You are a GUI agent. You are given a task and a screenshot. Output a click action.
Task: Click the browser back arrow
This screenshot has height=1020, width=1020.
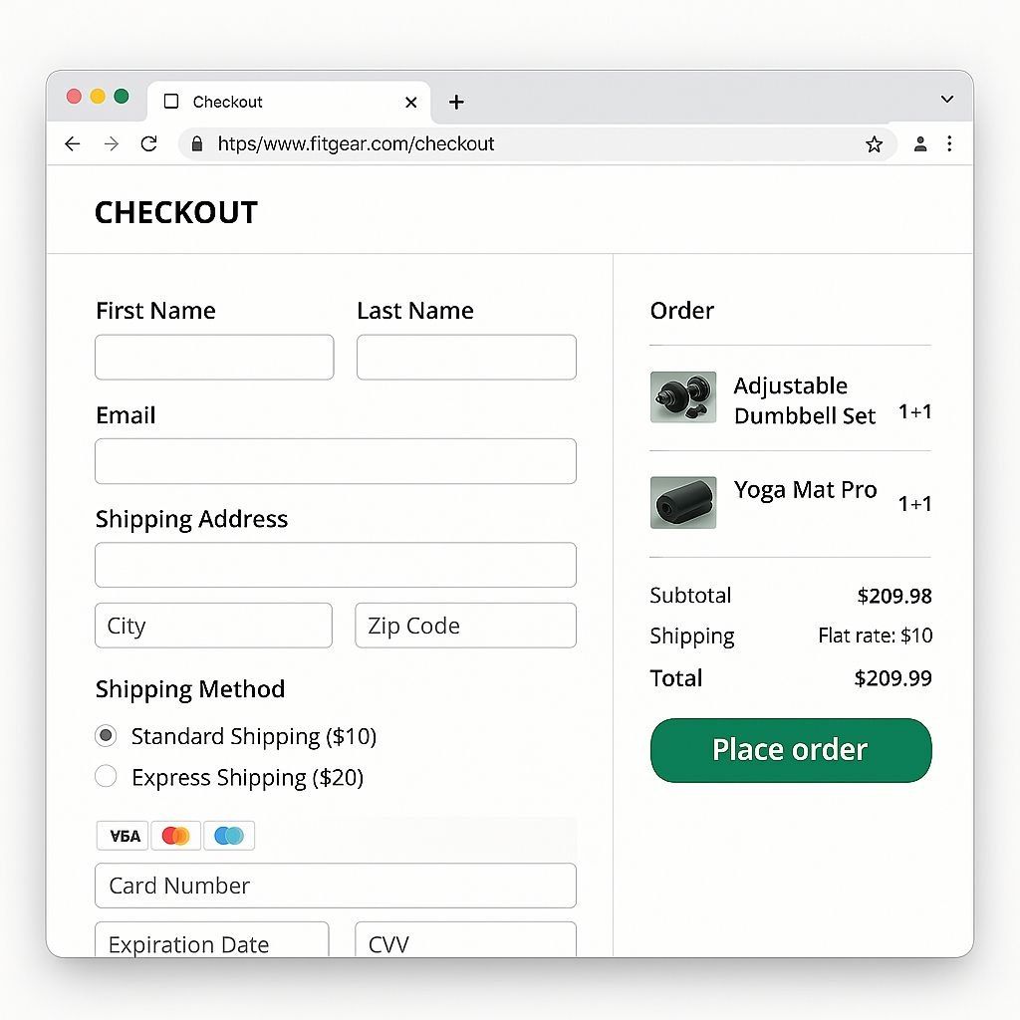[x=72, y=144]
